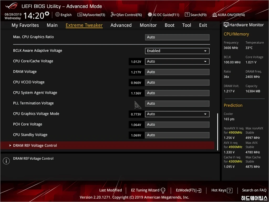Toggle AURA ON/OFF(F4) light icon
Screen dimensions: 269x202
pyautogui.click(x=214, y=15)
